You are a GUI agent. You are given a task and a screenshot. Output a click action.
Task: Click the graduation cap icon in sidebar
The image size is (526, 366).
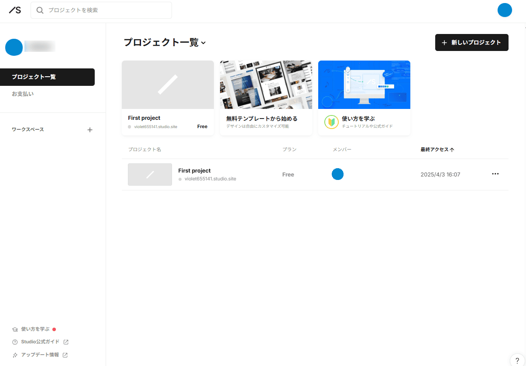pyautogui.click(x=15, y=329)
